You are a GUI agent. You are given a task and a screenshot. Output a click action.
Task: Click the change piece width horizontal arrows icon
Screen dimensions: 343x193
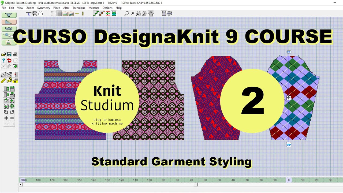coord(12,89)
